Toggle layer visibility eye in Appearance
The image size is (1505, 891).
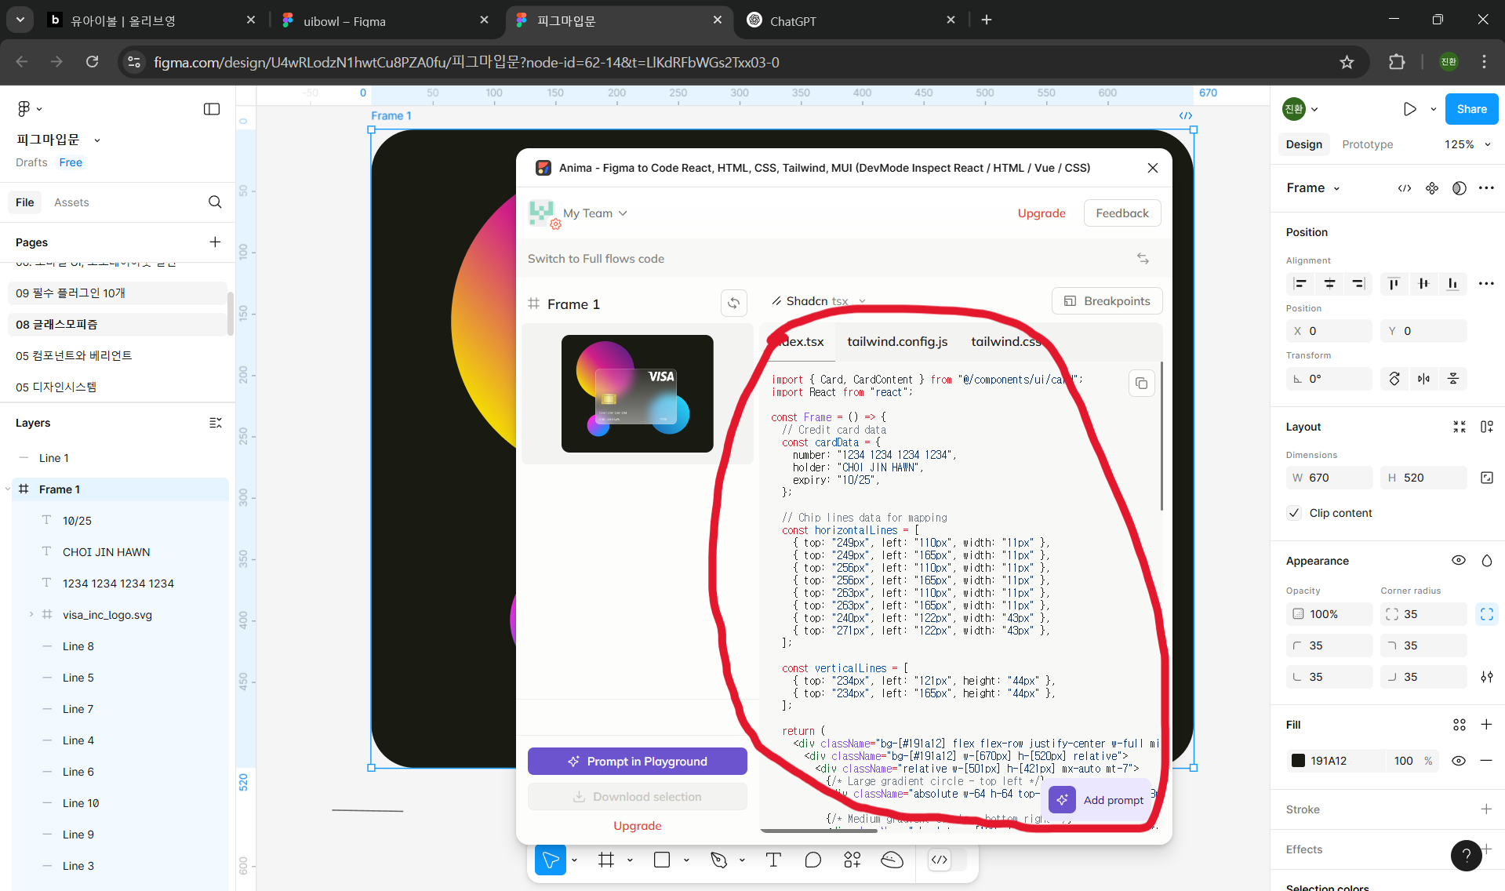point(1459,561)
